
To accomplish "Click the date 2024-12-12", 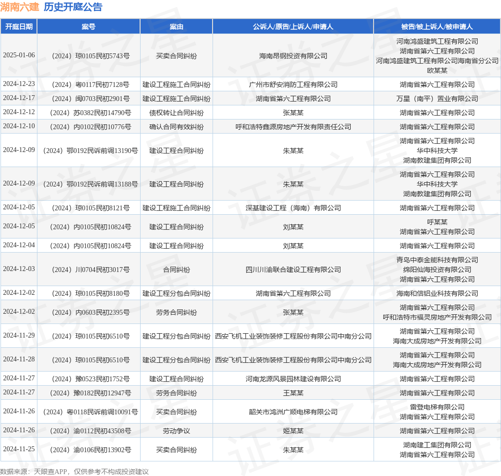I will 19,112.
